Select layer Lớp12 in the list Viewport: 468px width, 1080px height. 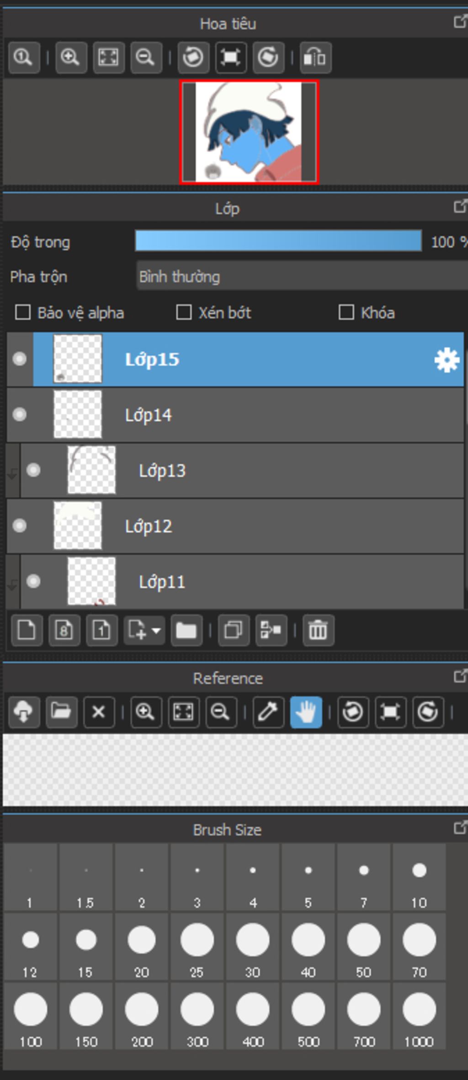235,526
